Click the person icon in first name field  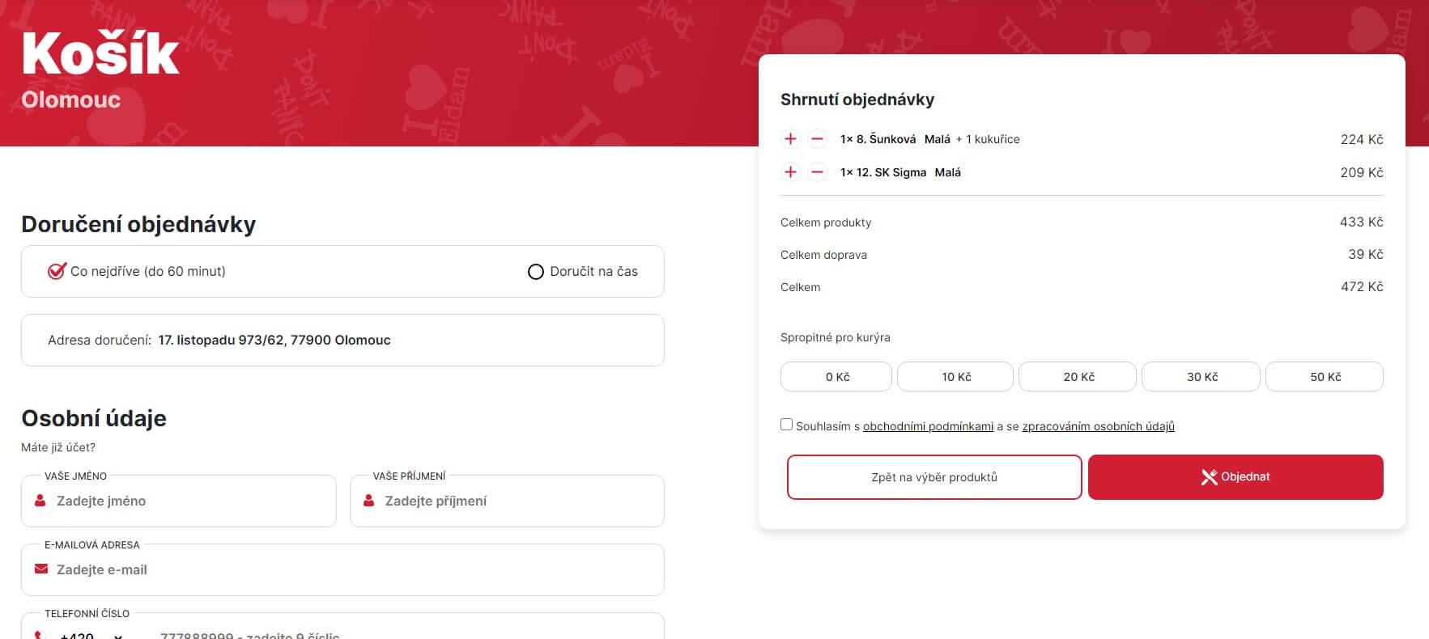click(40, 501)
